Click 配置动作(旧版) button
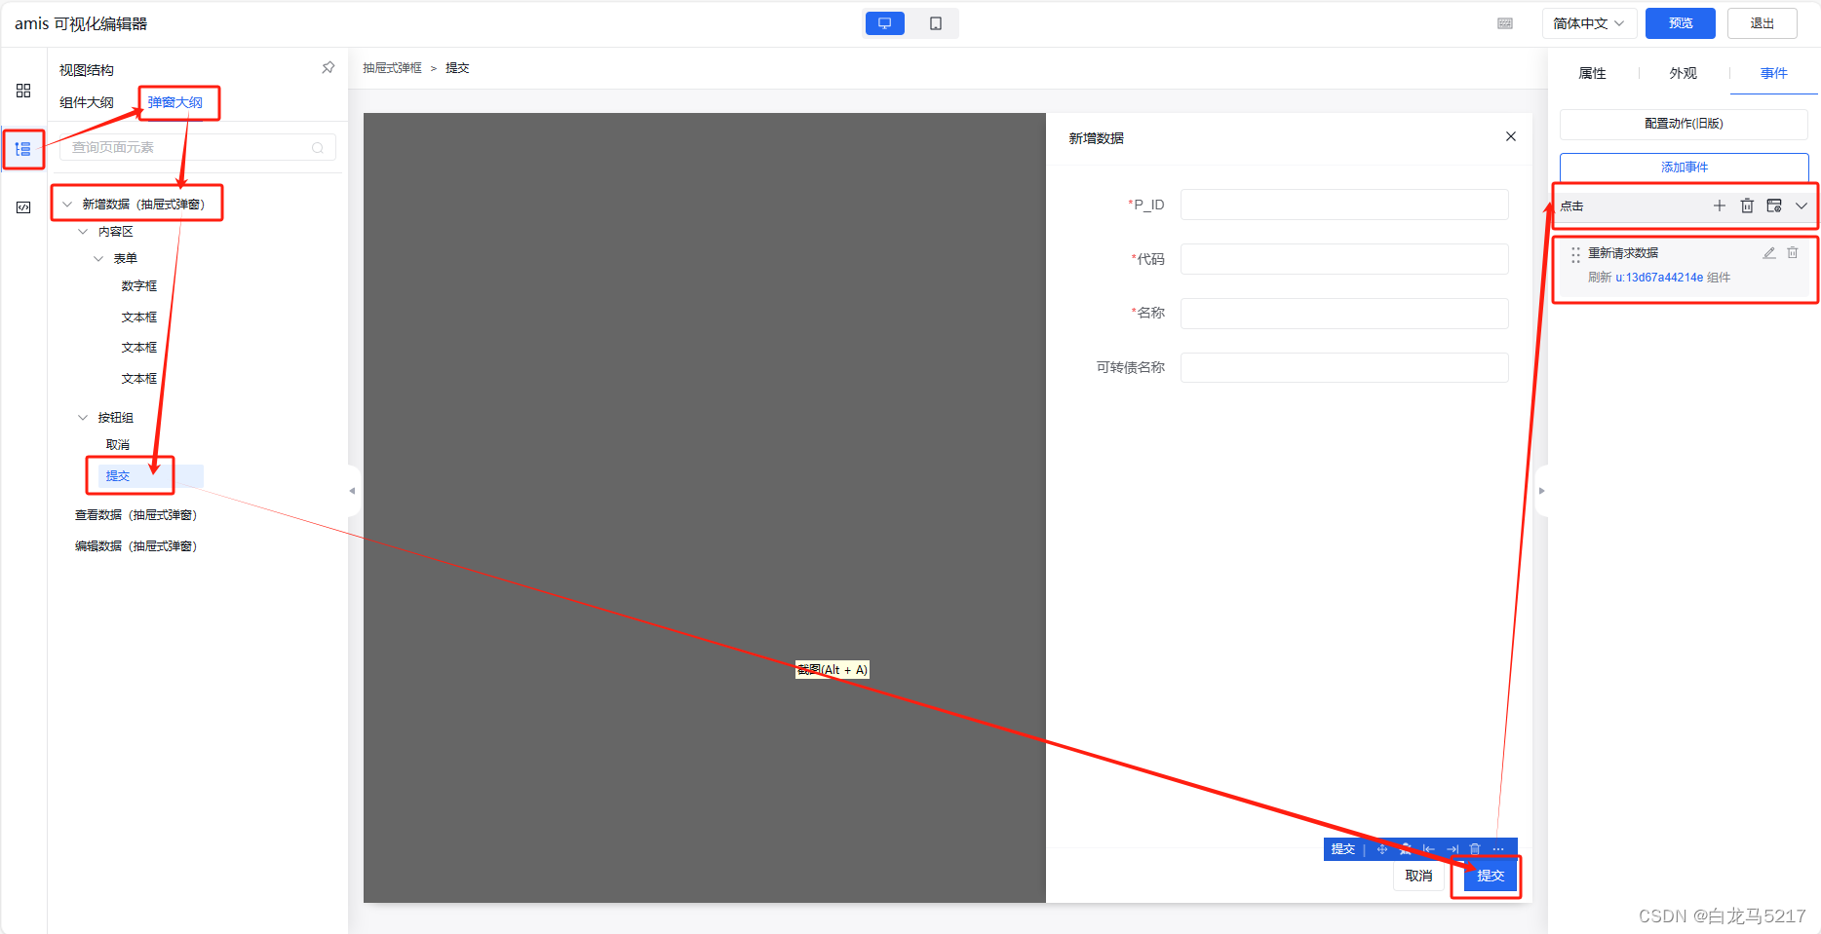 (1685, 124)
